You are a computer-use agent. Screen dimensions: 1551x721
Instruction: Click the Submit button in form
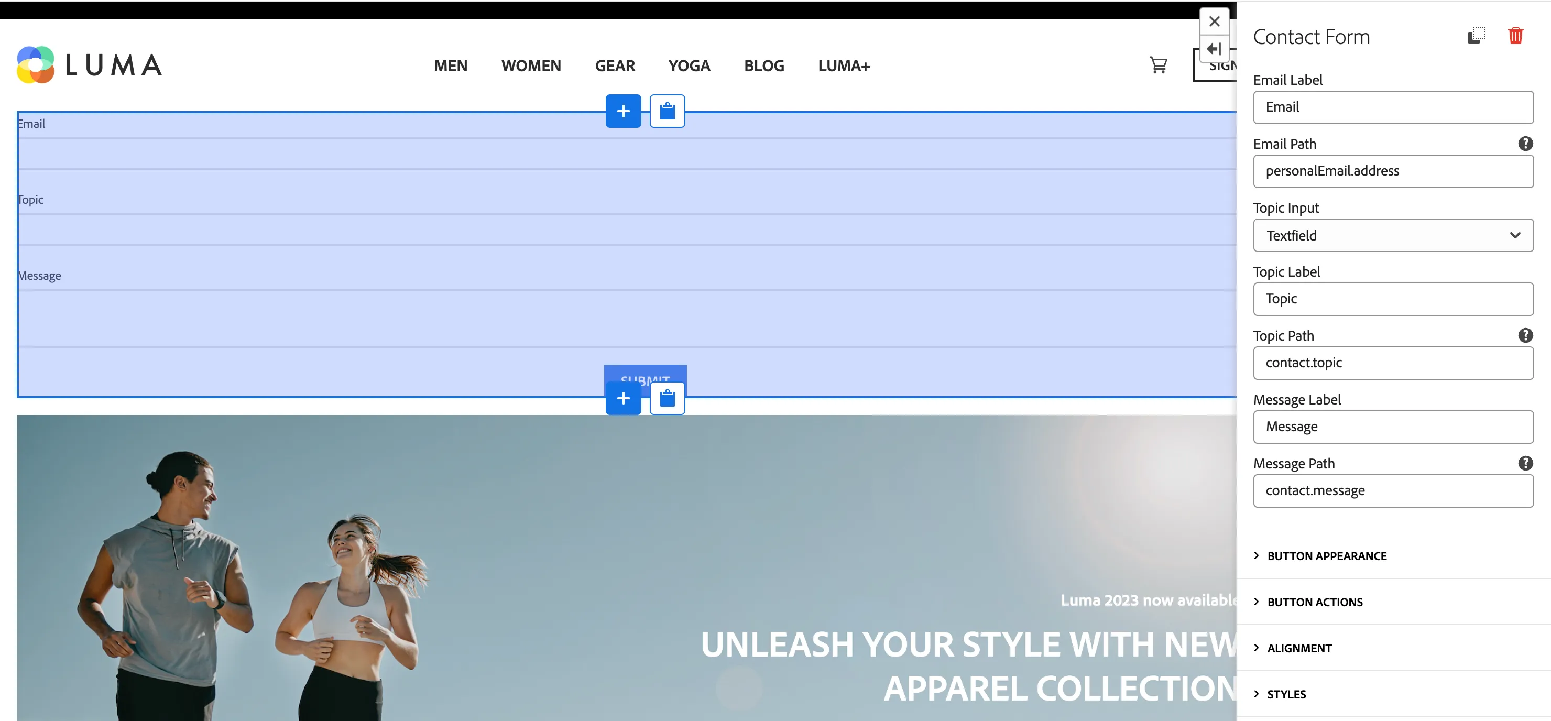(x=645, y=380)
